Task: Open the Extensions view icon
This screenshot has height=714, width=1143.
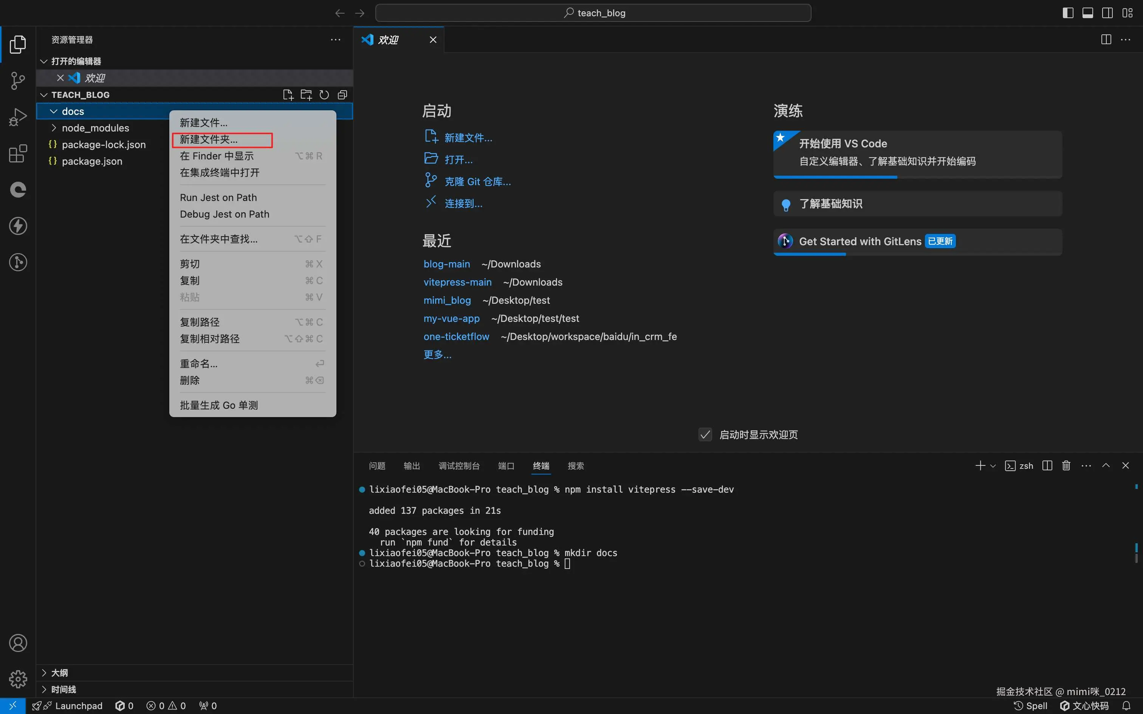Action: (18, 153)
